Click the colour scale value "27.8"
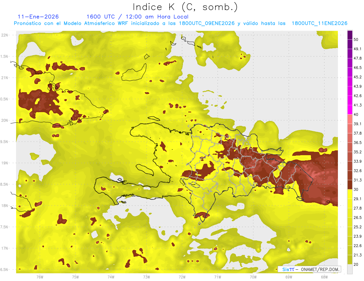 [x=358, y=208]
